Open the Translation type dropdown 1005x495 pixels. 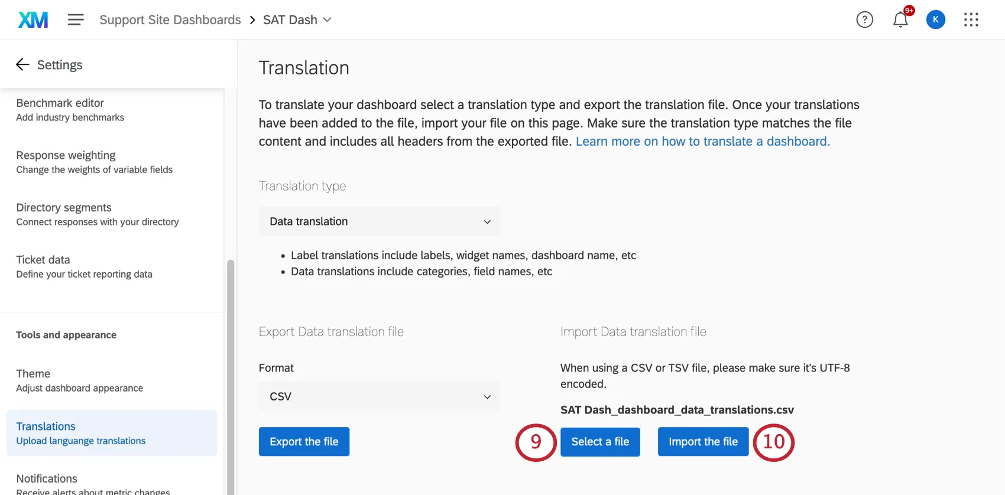(x=380, y=222)
